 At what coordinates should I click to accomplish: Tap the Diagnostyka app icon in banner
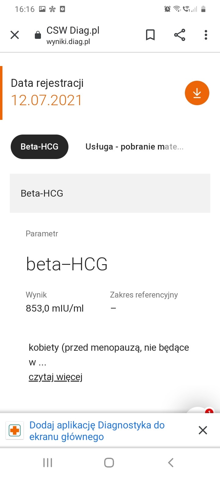coord(15,431)
